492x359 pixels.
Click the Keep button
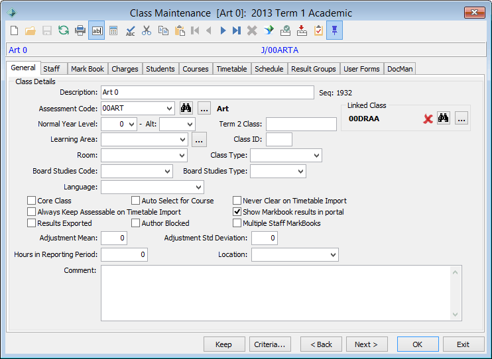[224, 344]
